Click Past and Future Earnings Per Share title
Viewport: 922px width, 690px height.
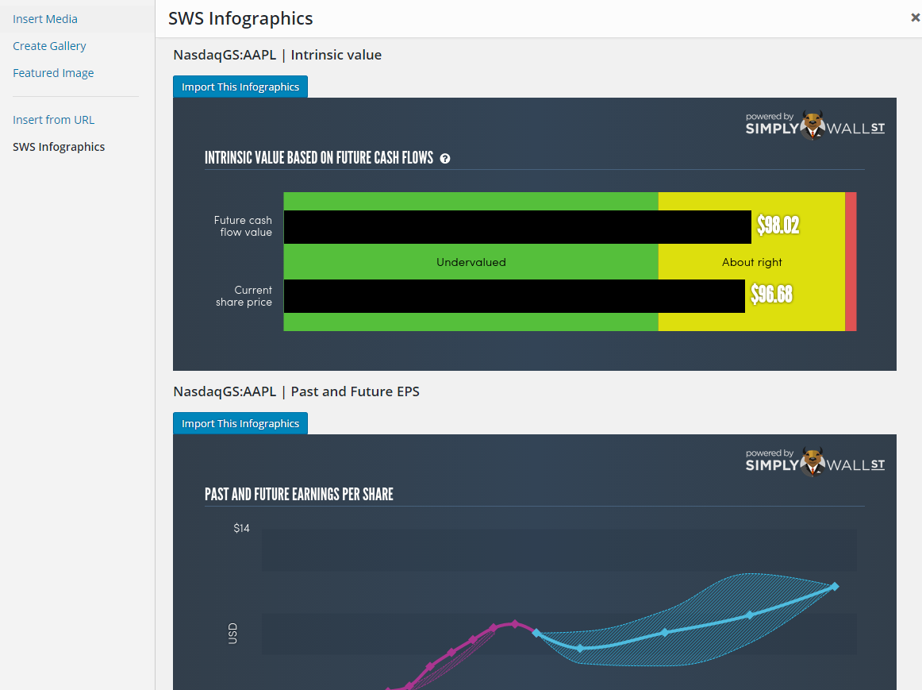tap(298, 494)
